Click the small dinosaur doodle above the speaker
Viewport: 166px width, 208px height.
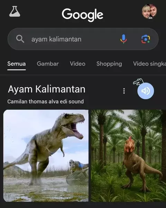point(138,82)
